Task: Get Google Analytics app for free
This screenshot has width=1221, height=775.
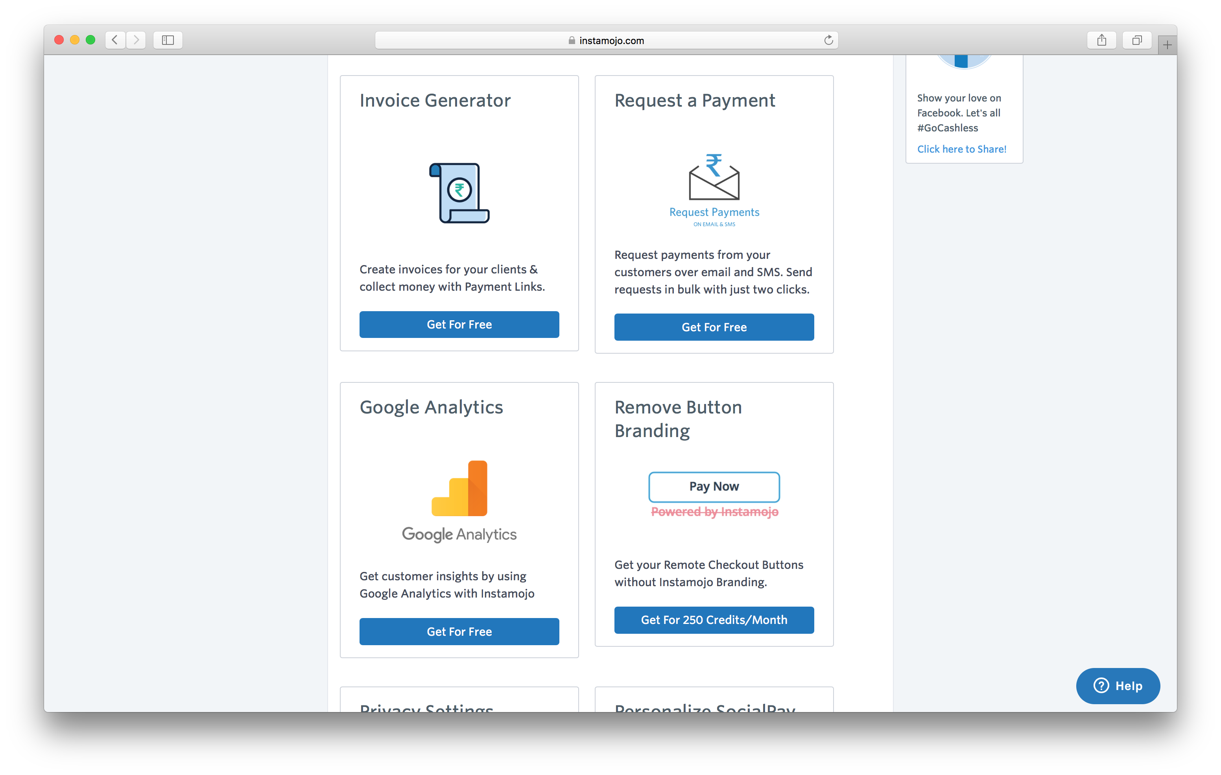Action: 459,631
